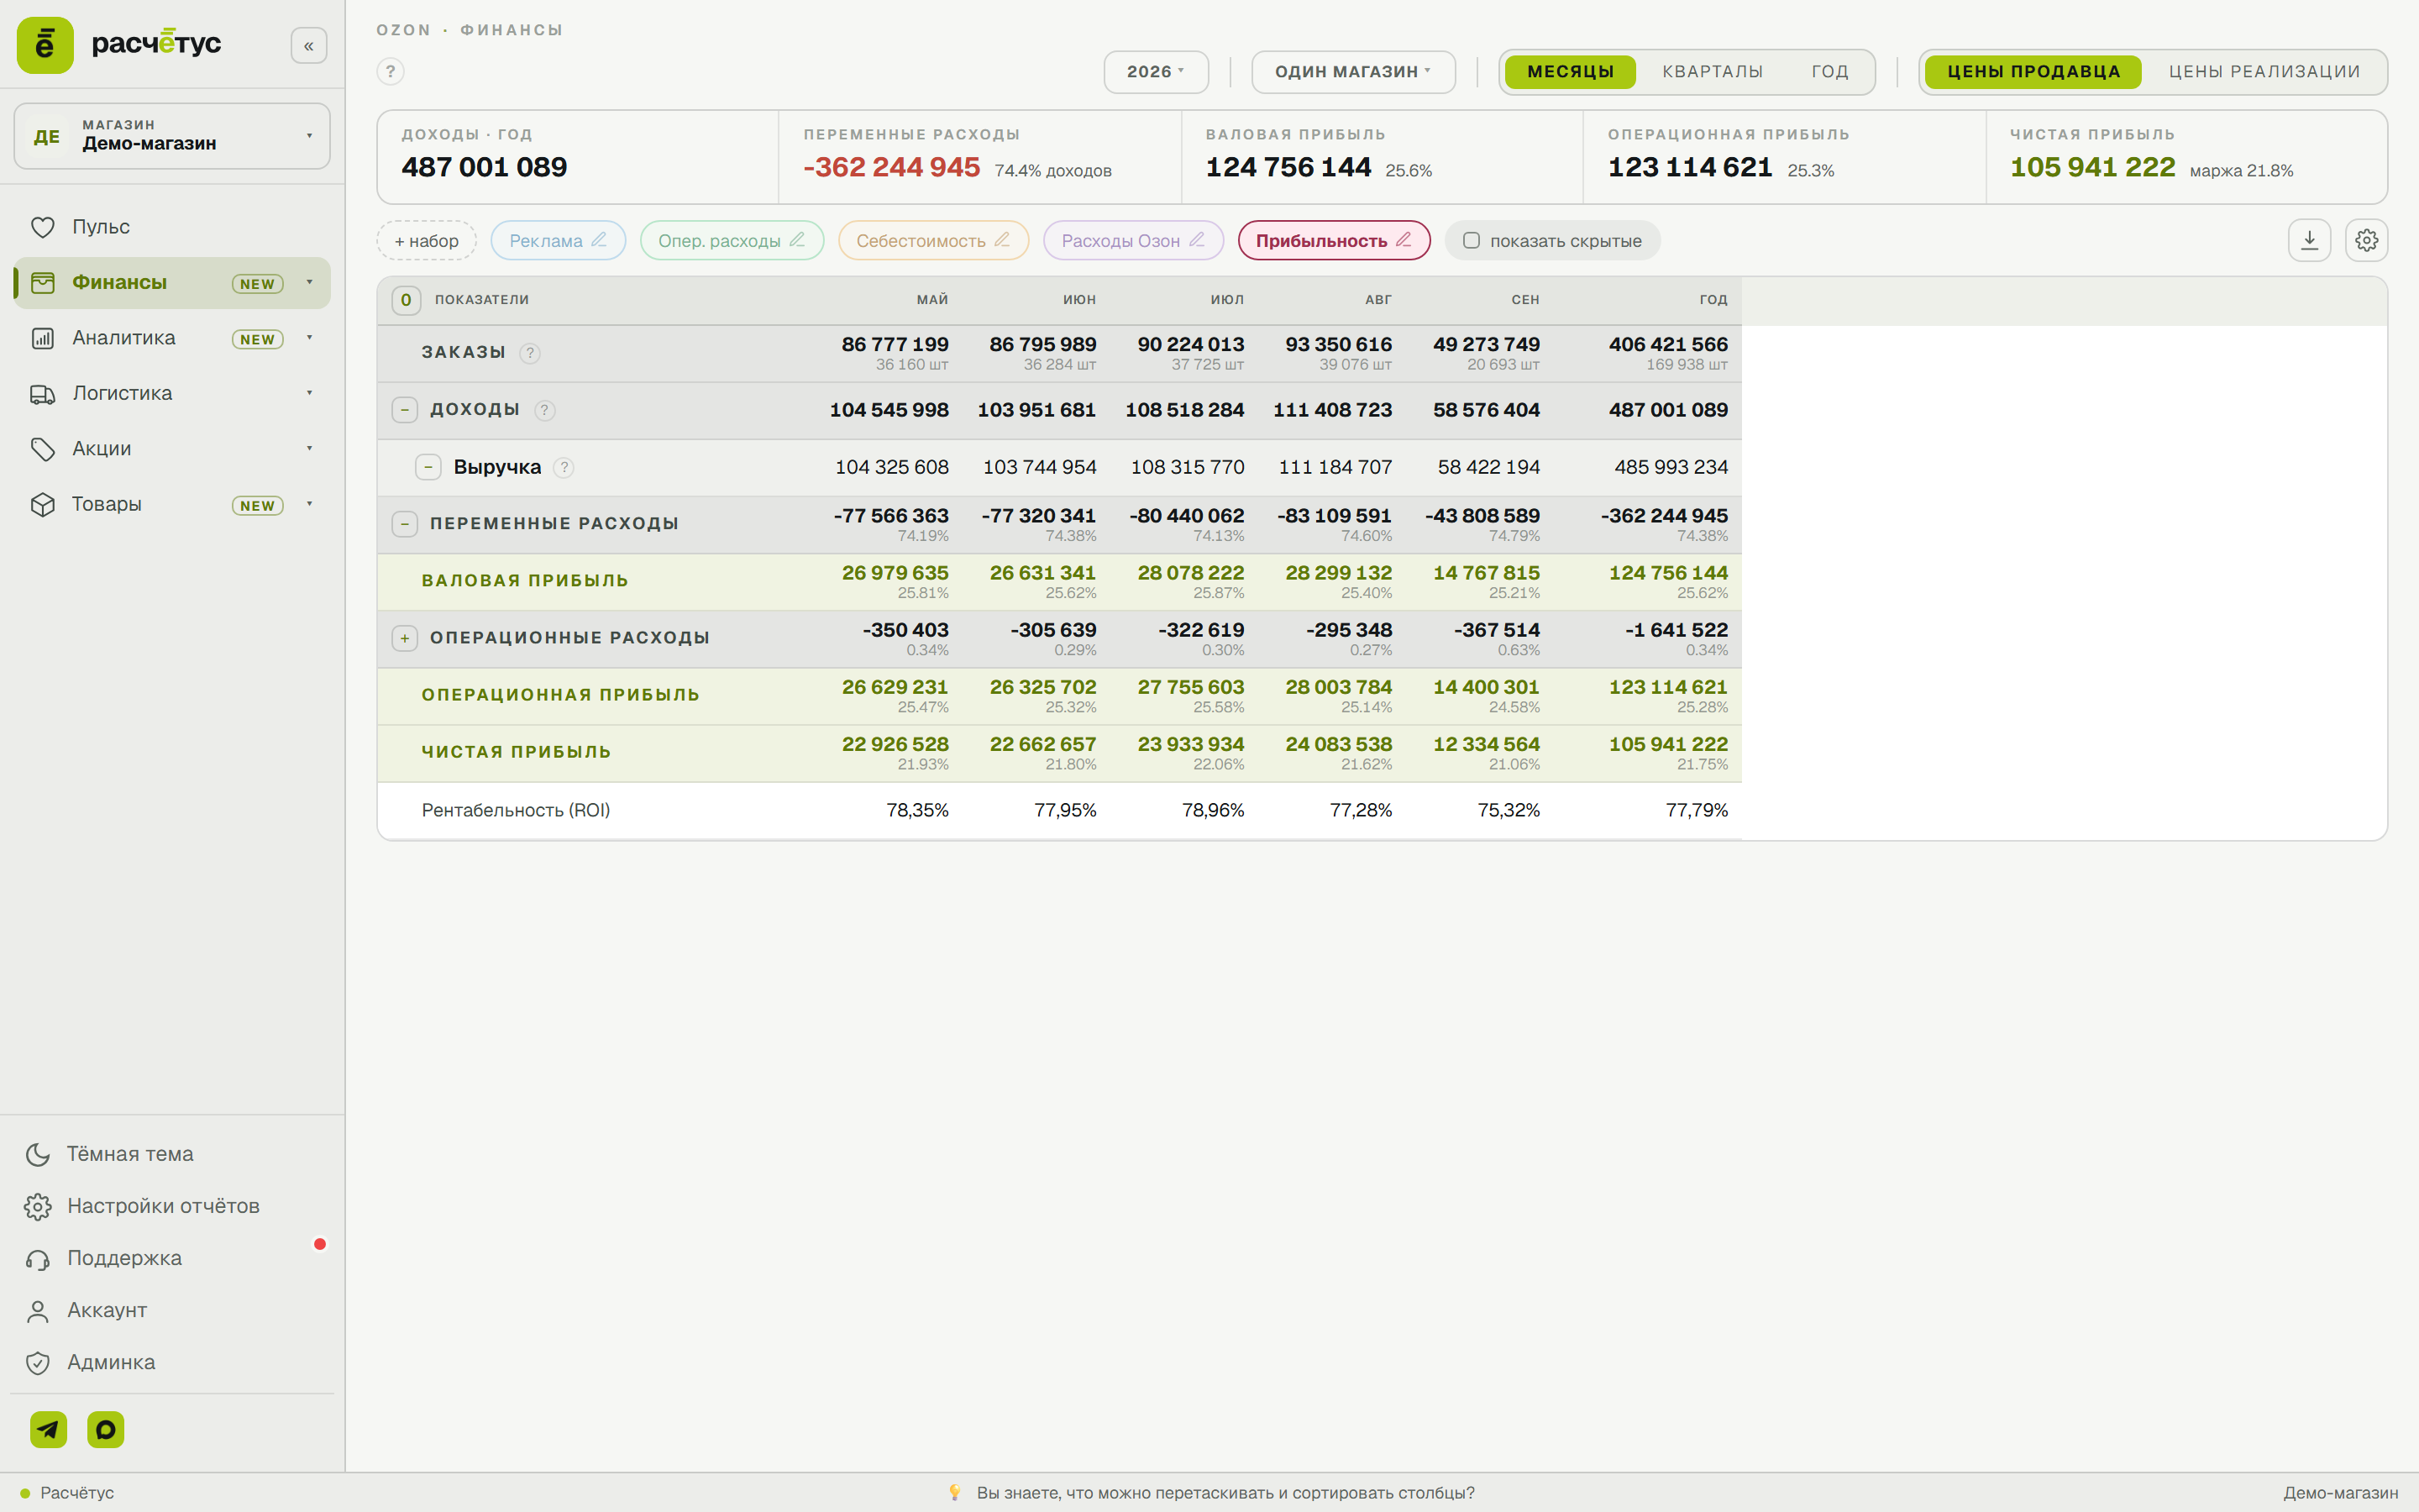Image resolution: width=2419 pixels, height=1512 pixels.
Task: Collapse the ДОХОДЫ row
Action: click(x=405, y=410)
